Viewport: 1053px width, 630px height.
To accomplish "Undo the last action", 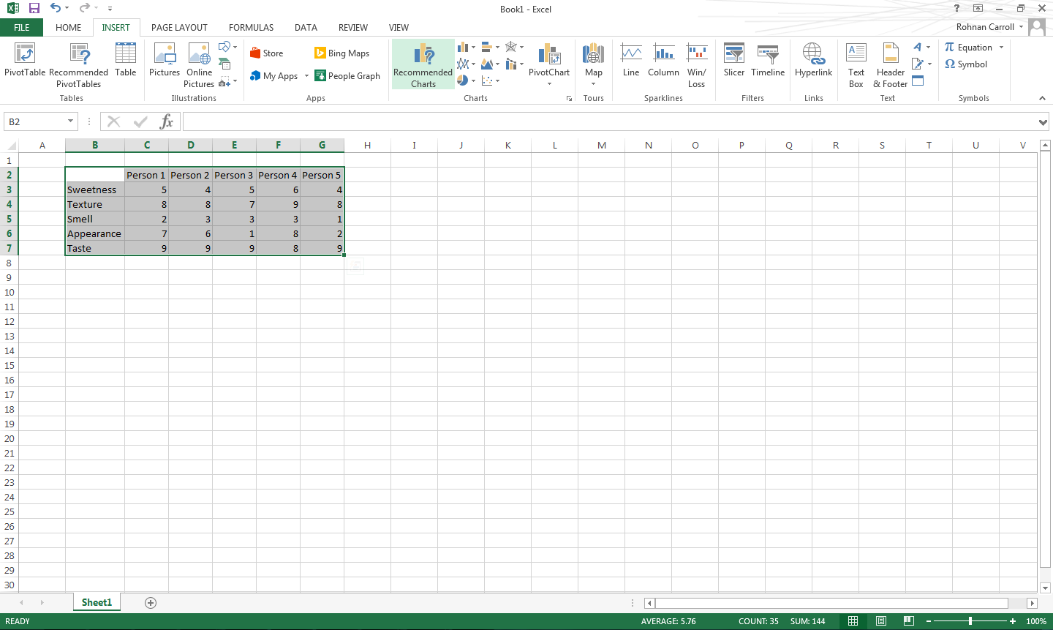I will (x=56, y=9).
